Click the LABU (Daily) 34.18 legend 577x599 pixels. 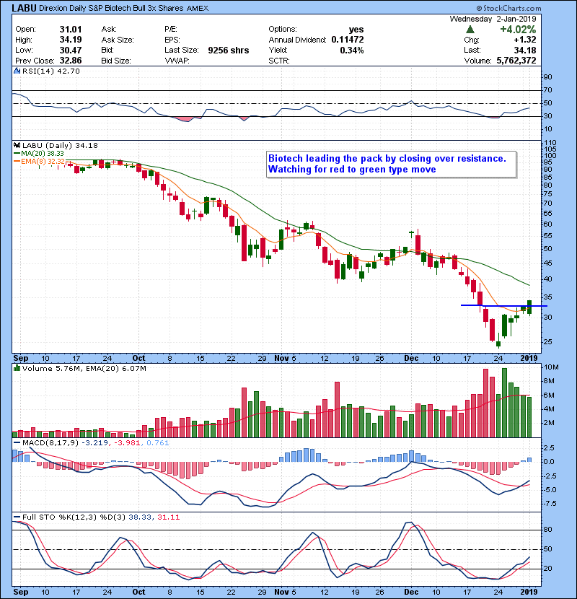60,146
